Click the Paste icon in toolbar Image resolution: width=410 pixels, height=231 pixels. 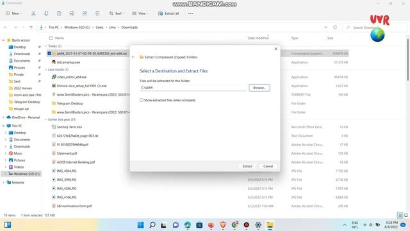[59, 13]
